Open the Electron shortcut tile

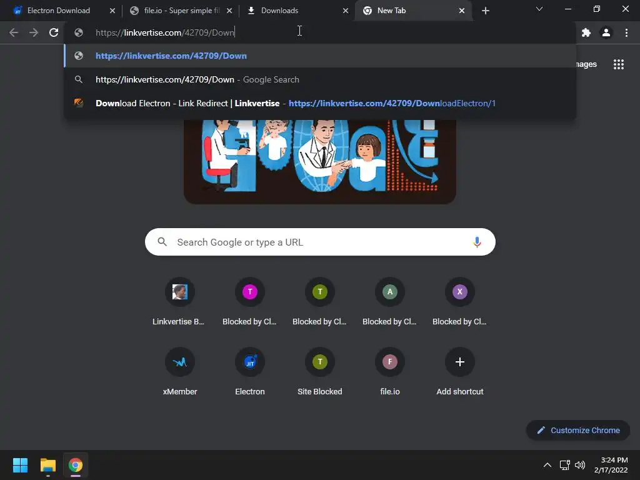click(x=250, y=372)
